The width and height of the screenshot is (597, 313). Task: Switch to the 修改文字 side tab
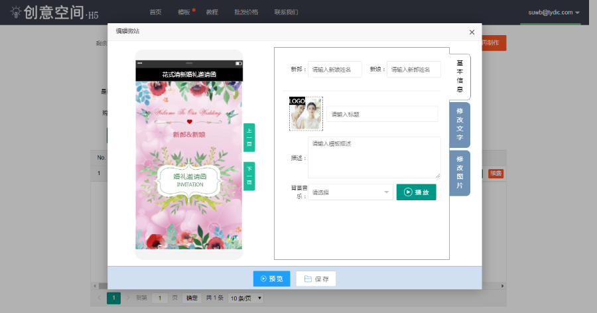tap(460, 125)
